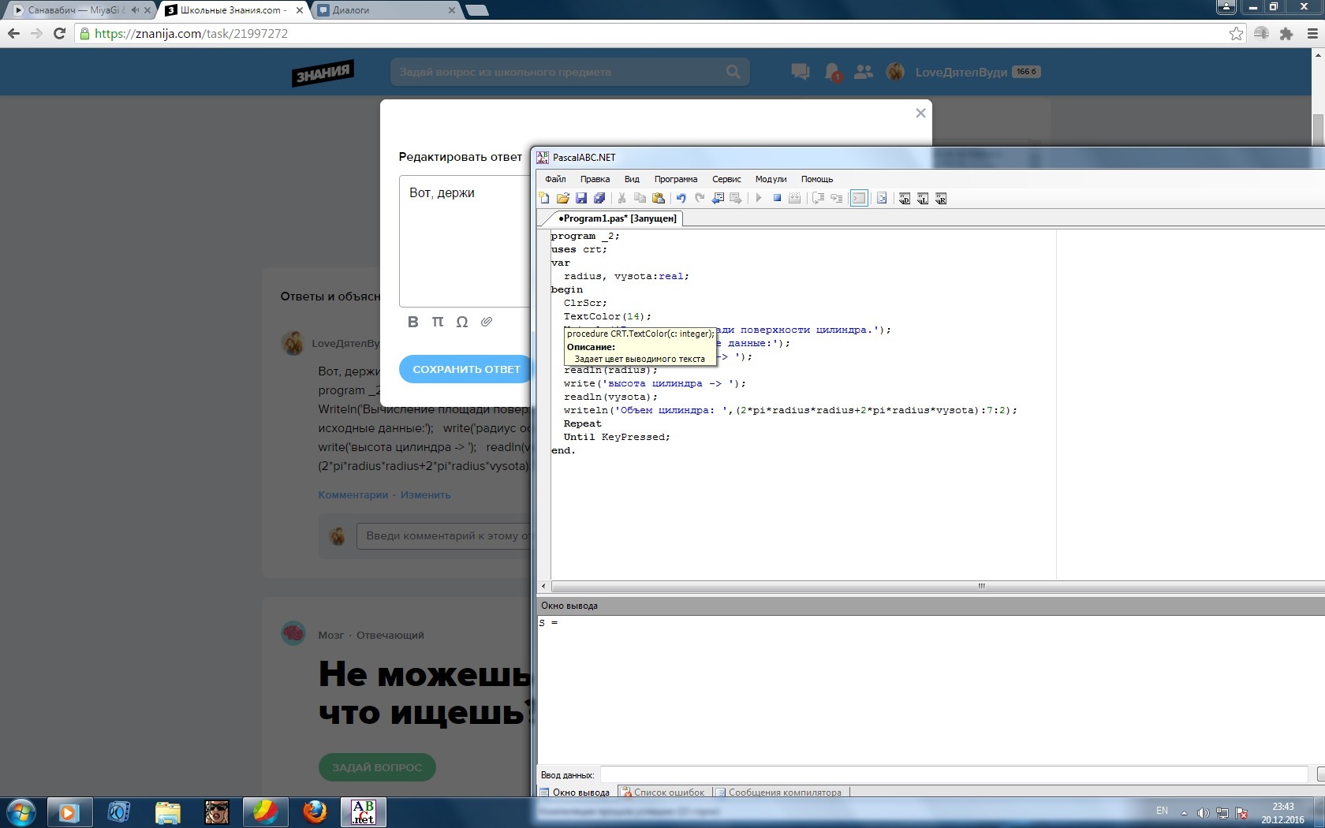
Task: Click the Комментарии link under the answer
Action: [x=353, y=495]
